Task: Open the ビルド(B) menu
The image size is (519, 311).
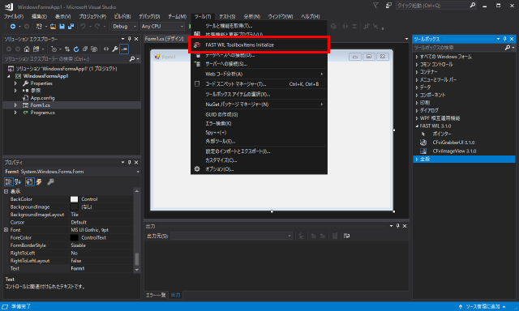Action: (122, 16)
